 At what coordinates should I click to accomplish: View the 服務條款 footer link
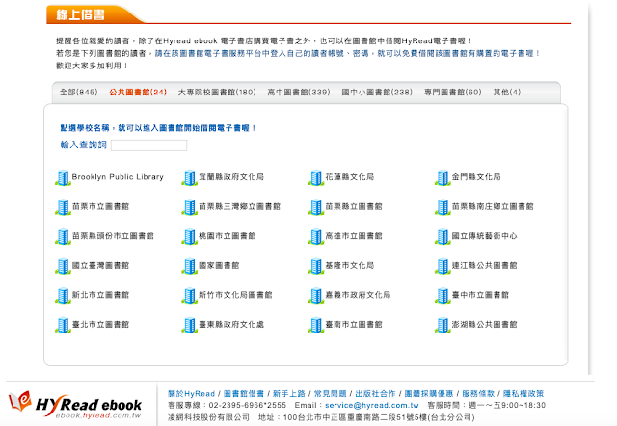coord(478,394)
